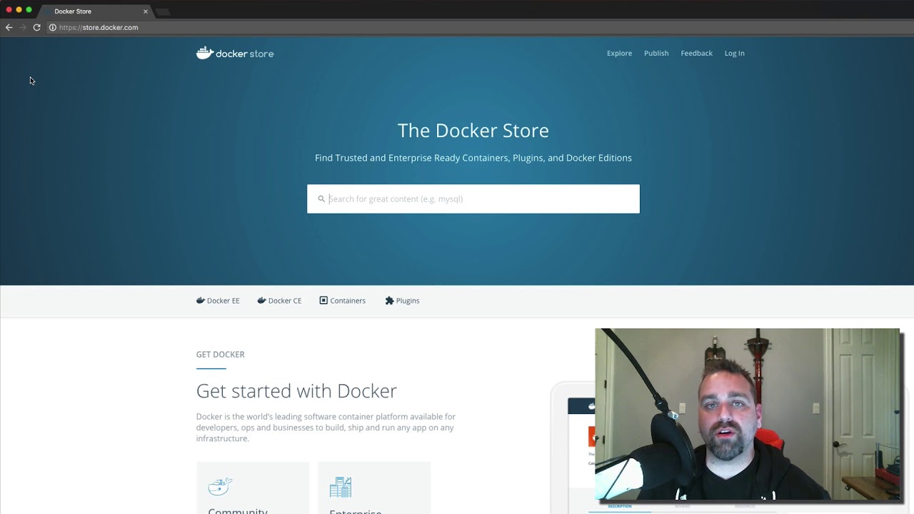This screenshot has height=514, width=914.
Task: Open the Community edition card
Action: point(253,488)
